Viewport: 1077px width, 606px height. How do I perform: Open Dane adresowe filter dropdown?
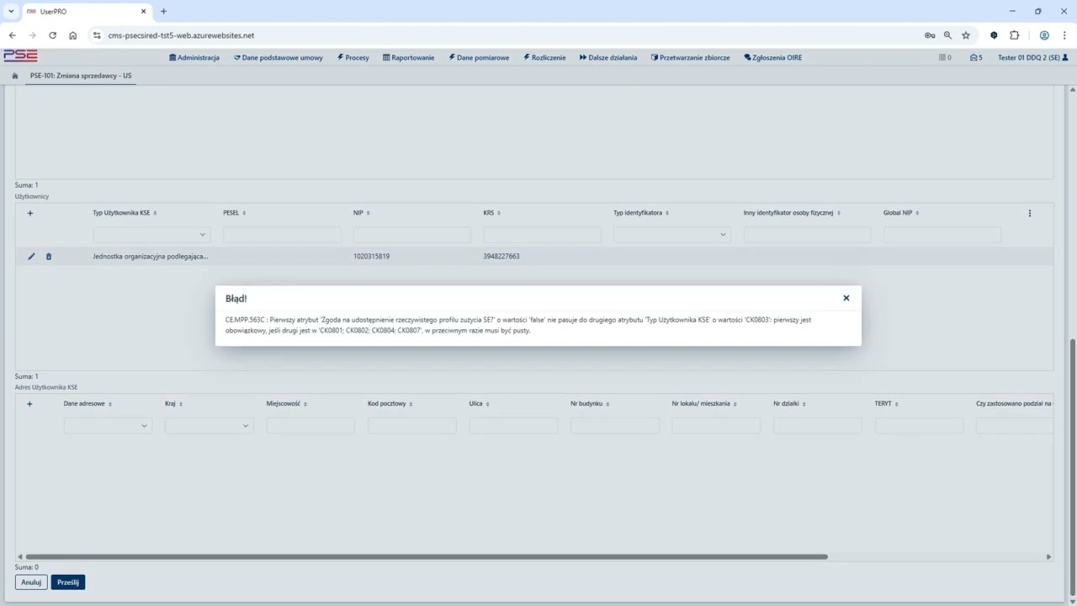coord(108,426)
